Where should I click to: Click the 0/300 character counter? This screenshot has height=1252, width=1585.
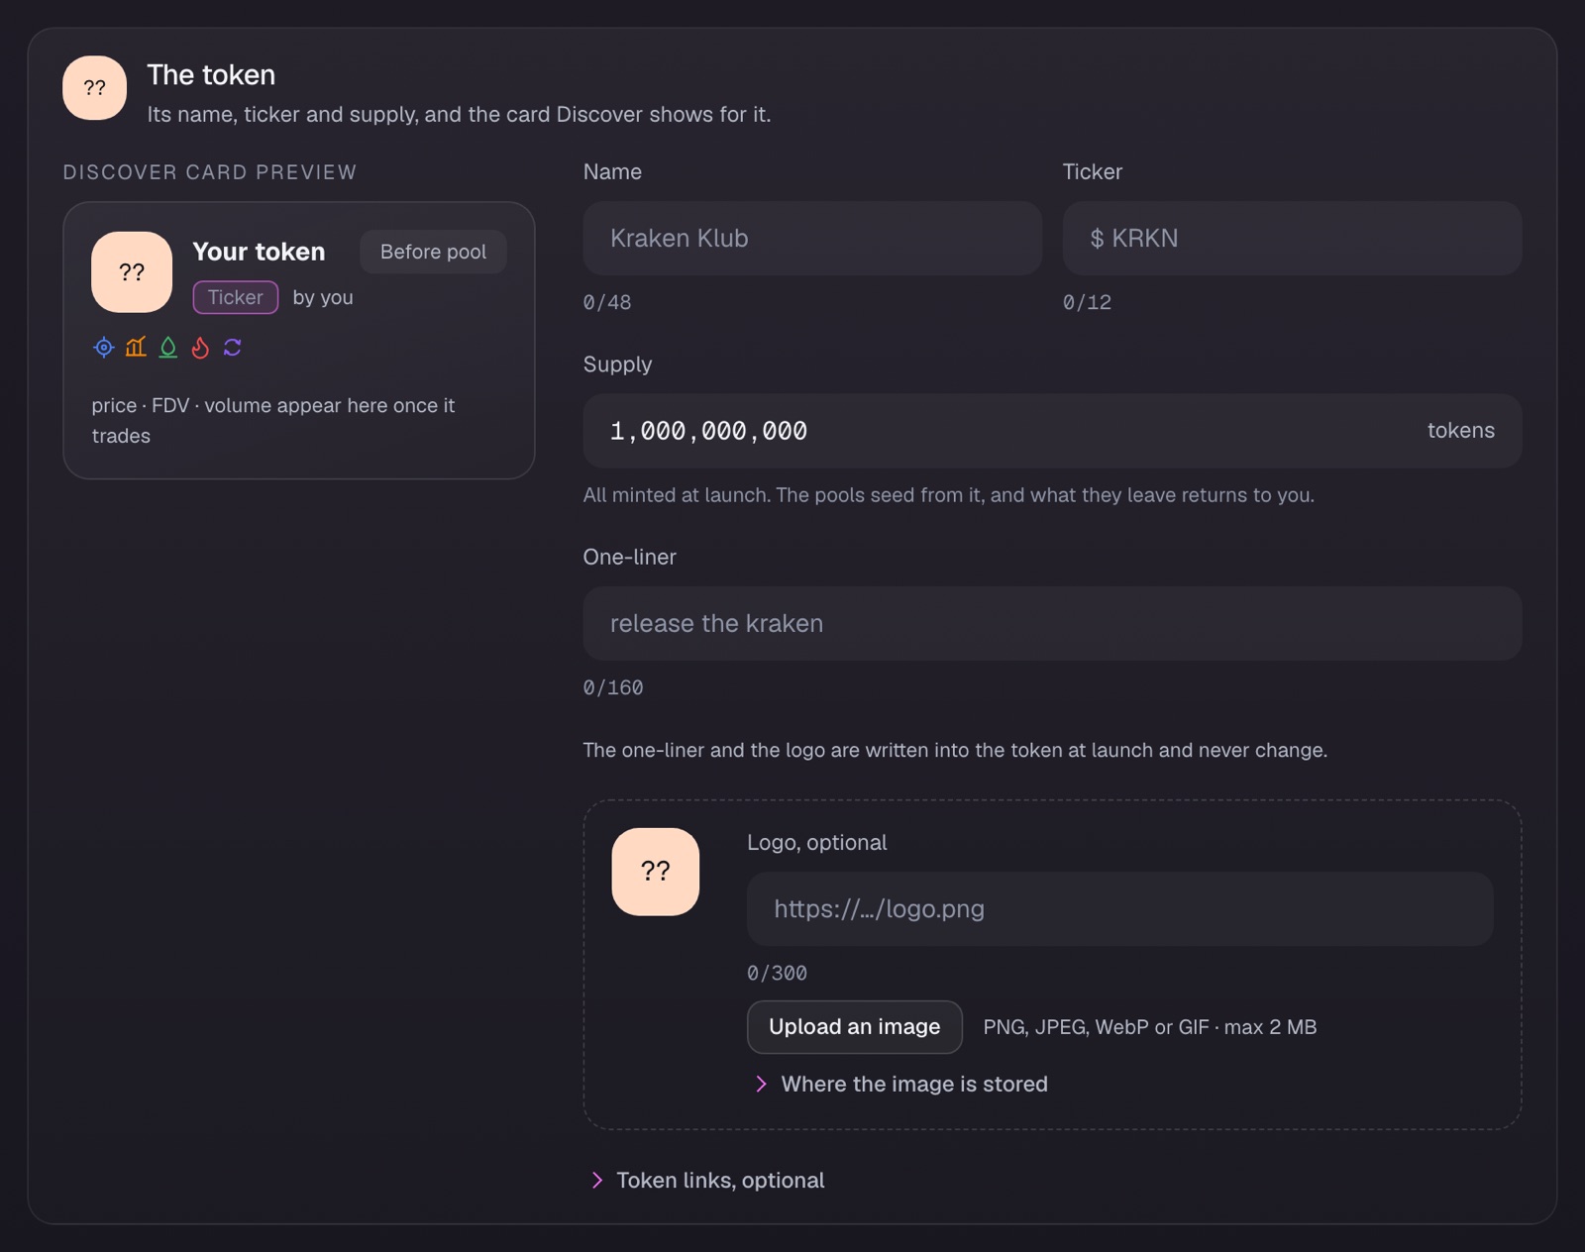tap(778, 973)
